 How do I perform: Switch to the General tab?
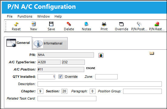(x=18, y=43)
